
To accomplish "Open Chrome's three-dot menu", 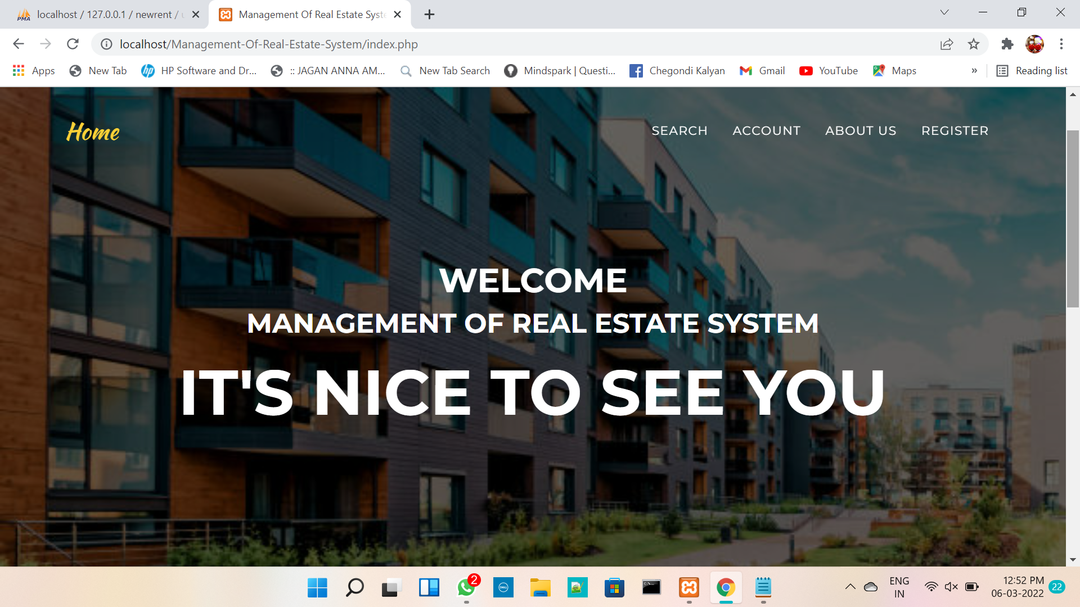I will coord(1062,44).
